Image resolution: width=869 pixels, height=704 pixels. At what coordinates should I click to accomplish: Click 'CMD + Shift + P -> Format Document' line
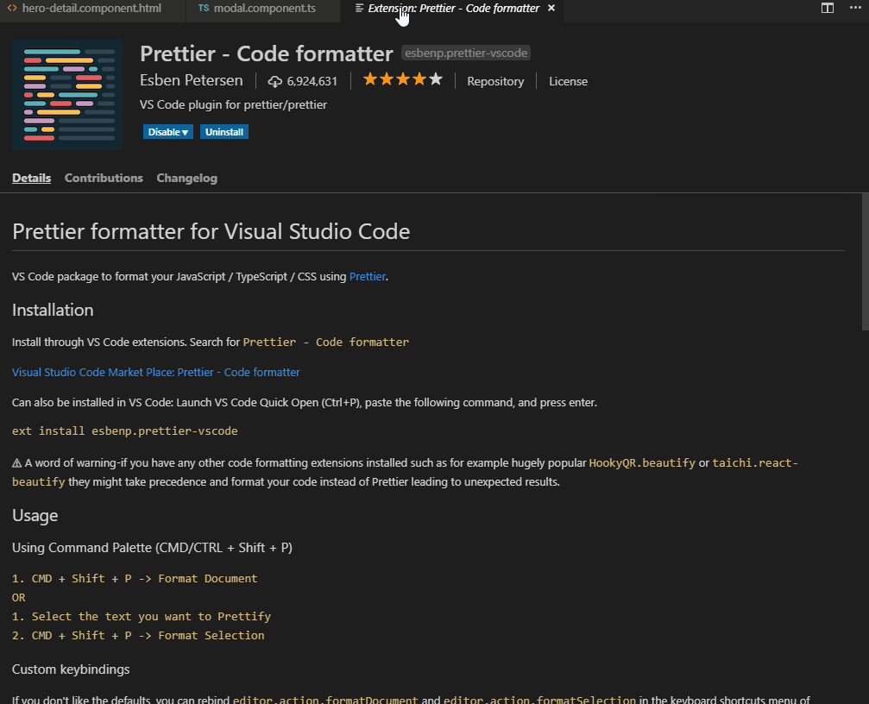click(x=145, y=578)
